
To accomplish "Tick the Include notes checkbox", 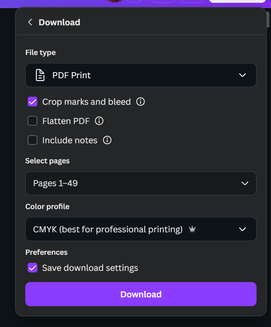I will pyautogui.click(x=33, y=140).
